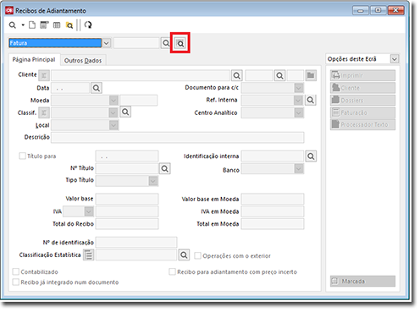420x312 pixels.
Task: Toggle Recibo já integrado num documento checkbox
Action: pyautogui.click(x=16, y=282)
